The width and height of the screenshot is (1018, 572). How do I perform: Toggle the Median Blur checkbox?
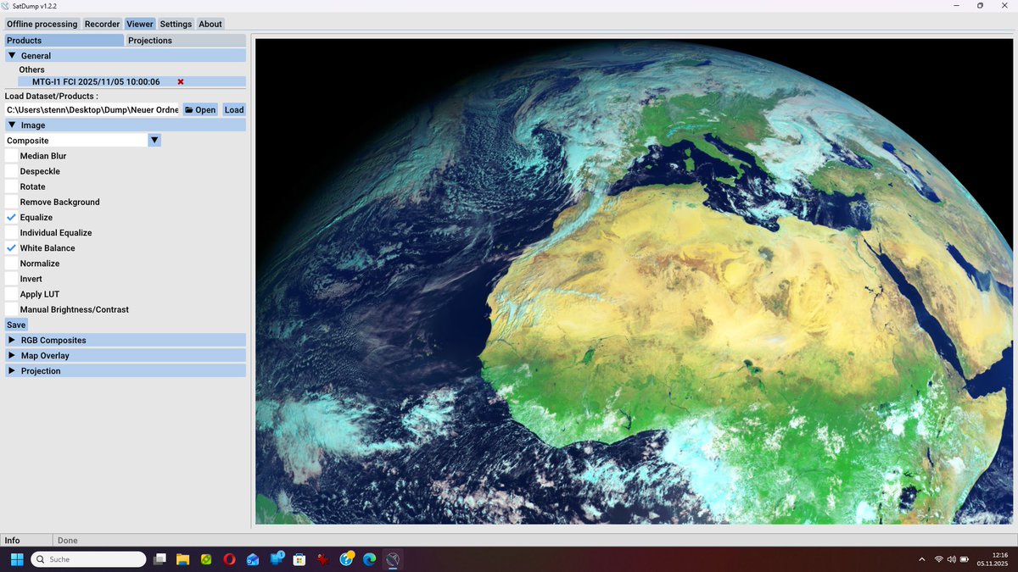click(x=11, y=156)
